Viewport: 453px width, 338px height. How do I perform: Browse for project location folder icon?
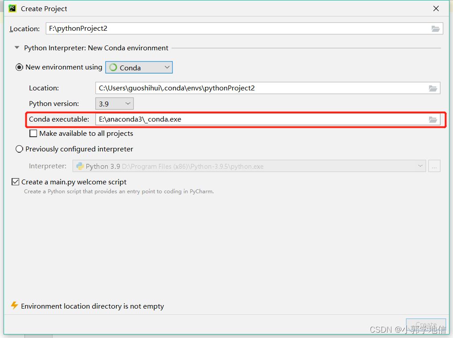[x=435, y=29]
